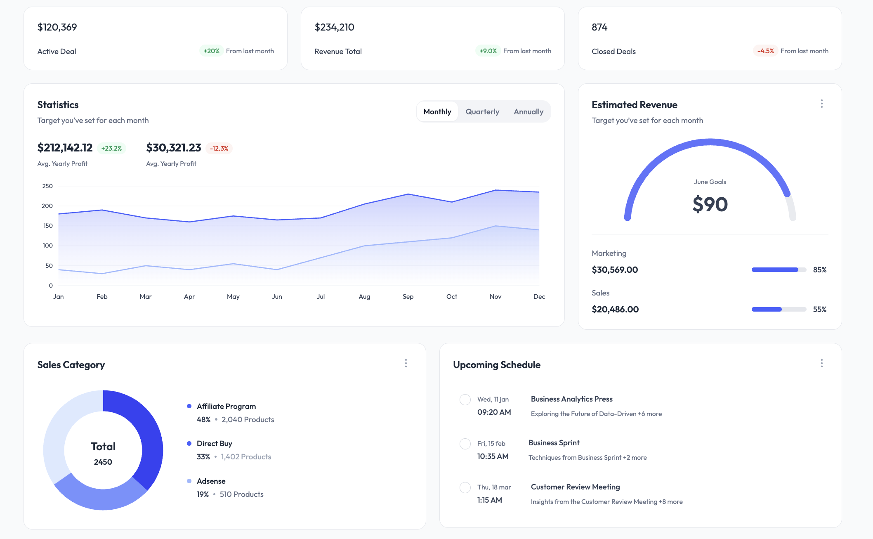Mark Business Analytics Press event complete
The height and width of the screenshot is (539, 873).
[465, 400]
